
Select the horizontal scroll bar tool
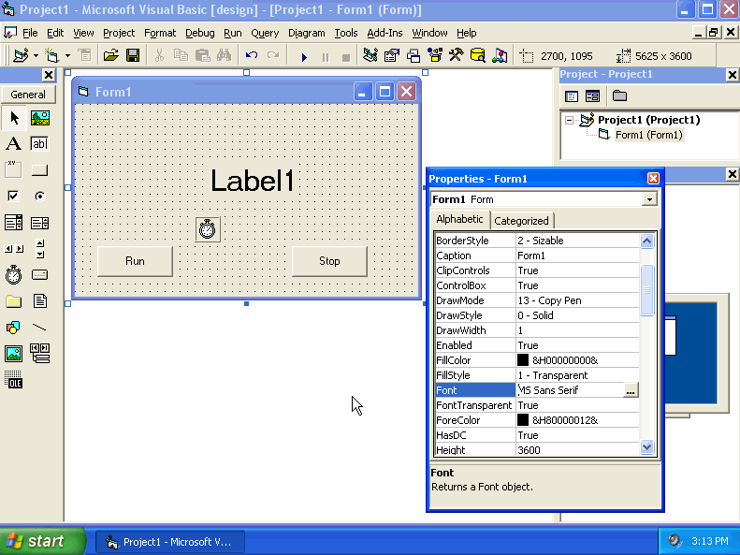point(14,249)
